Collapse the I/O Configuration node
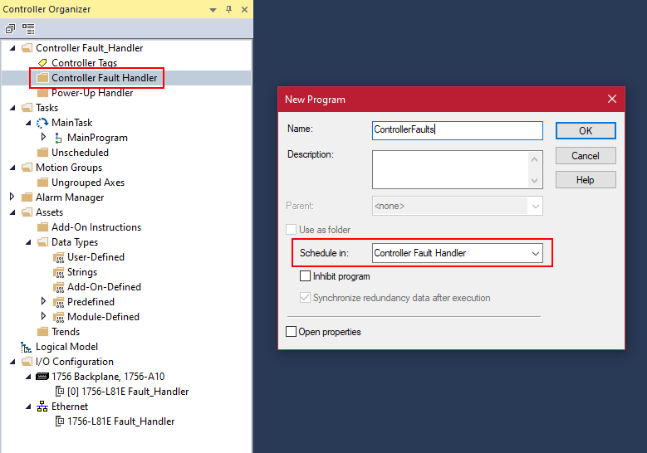Image resolution: width=647 pixels, height=453 pixels. click(x=12, y=362)
